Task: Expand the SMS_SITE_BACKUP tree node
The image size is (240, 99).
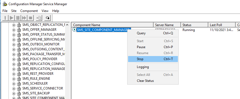Action: 14,94
